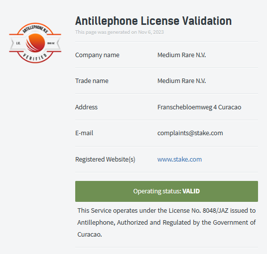This screenshot has width=267, height=254.
Task: Click the Company name value Medium Rare N.V.
Action: pyautogui.click(x=181, y=55)
